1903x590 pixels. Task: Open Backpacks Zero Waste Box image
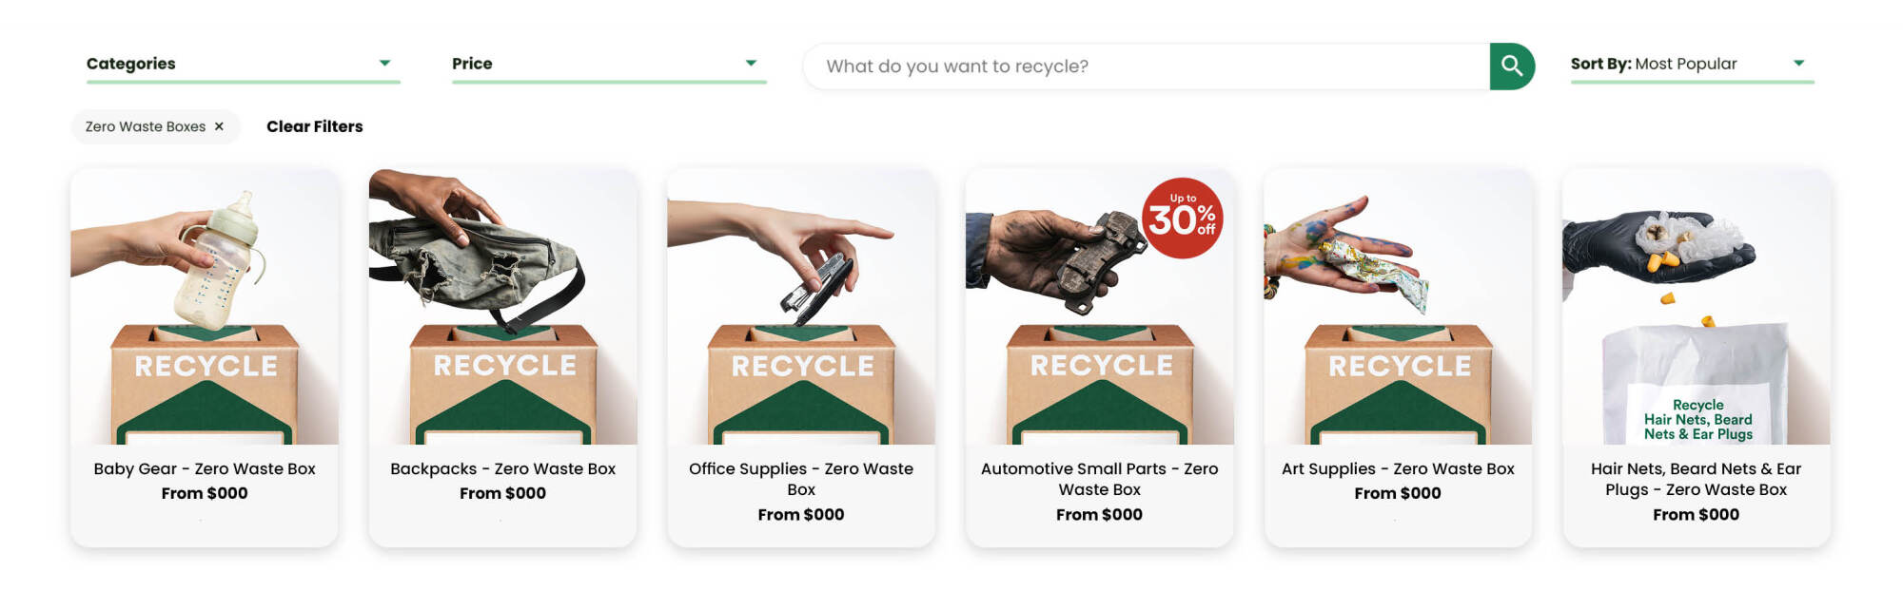coord(502,307)
